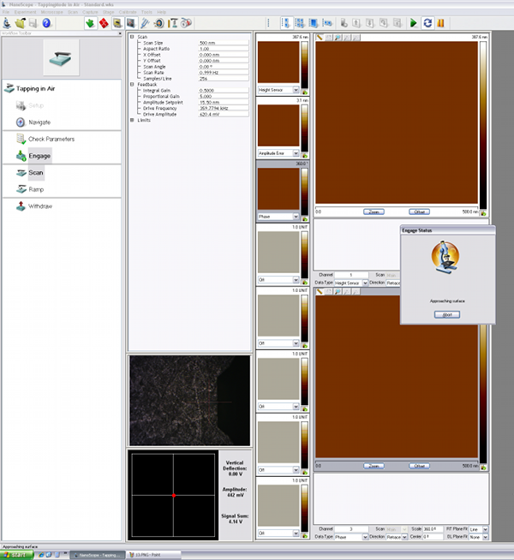The image size is (514, 560).
Task: Click the Navigate workflow icon
Action: click(x=21, y=122)
